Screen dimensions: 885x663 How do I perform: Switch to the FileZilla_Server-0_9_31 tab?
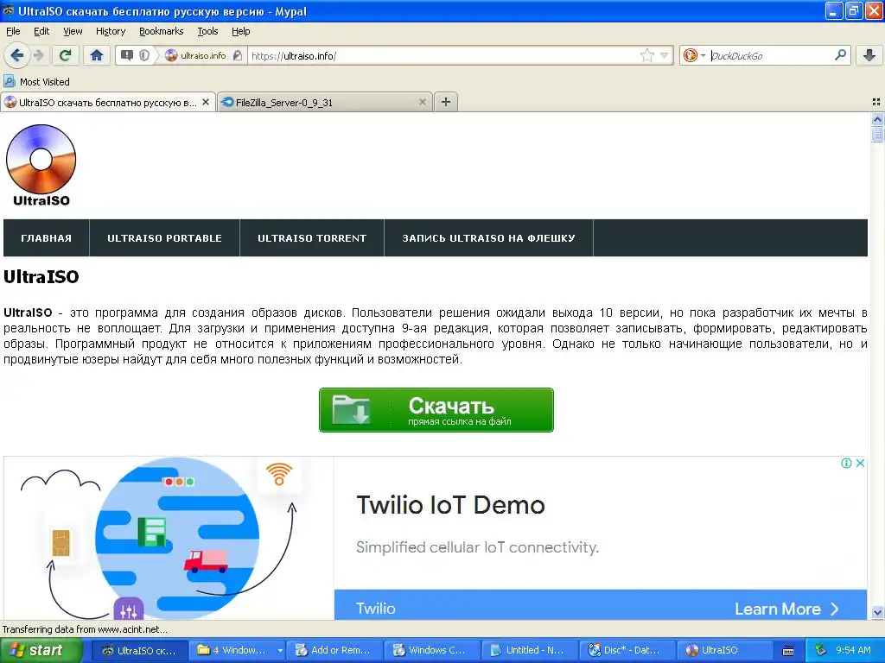coord(325,102)
